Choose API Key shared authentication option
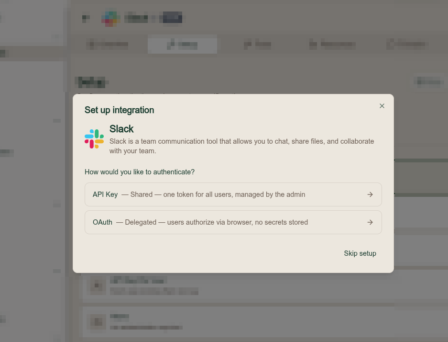The width and height of the screenshot is (448, 342). [233, 194]
